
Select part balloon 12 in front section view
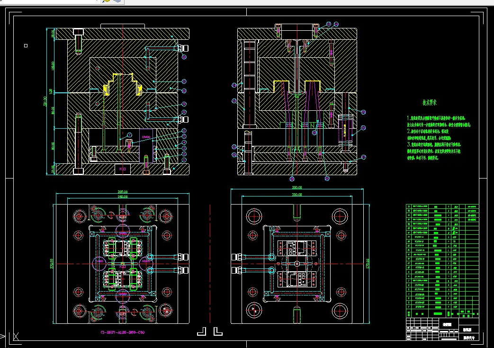pos(184,57)
